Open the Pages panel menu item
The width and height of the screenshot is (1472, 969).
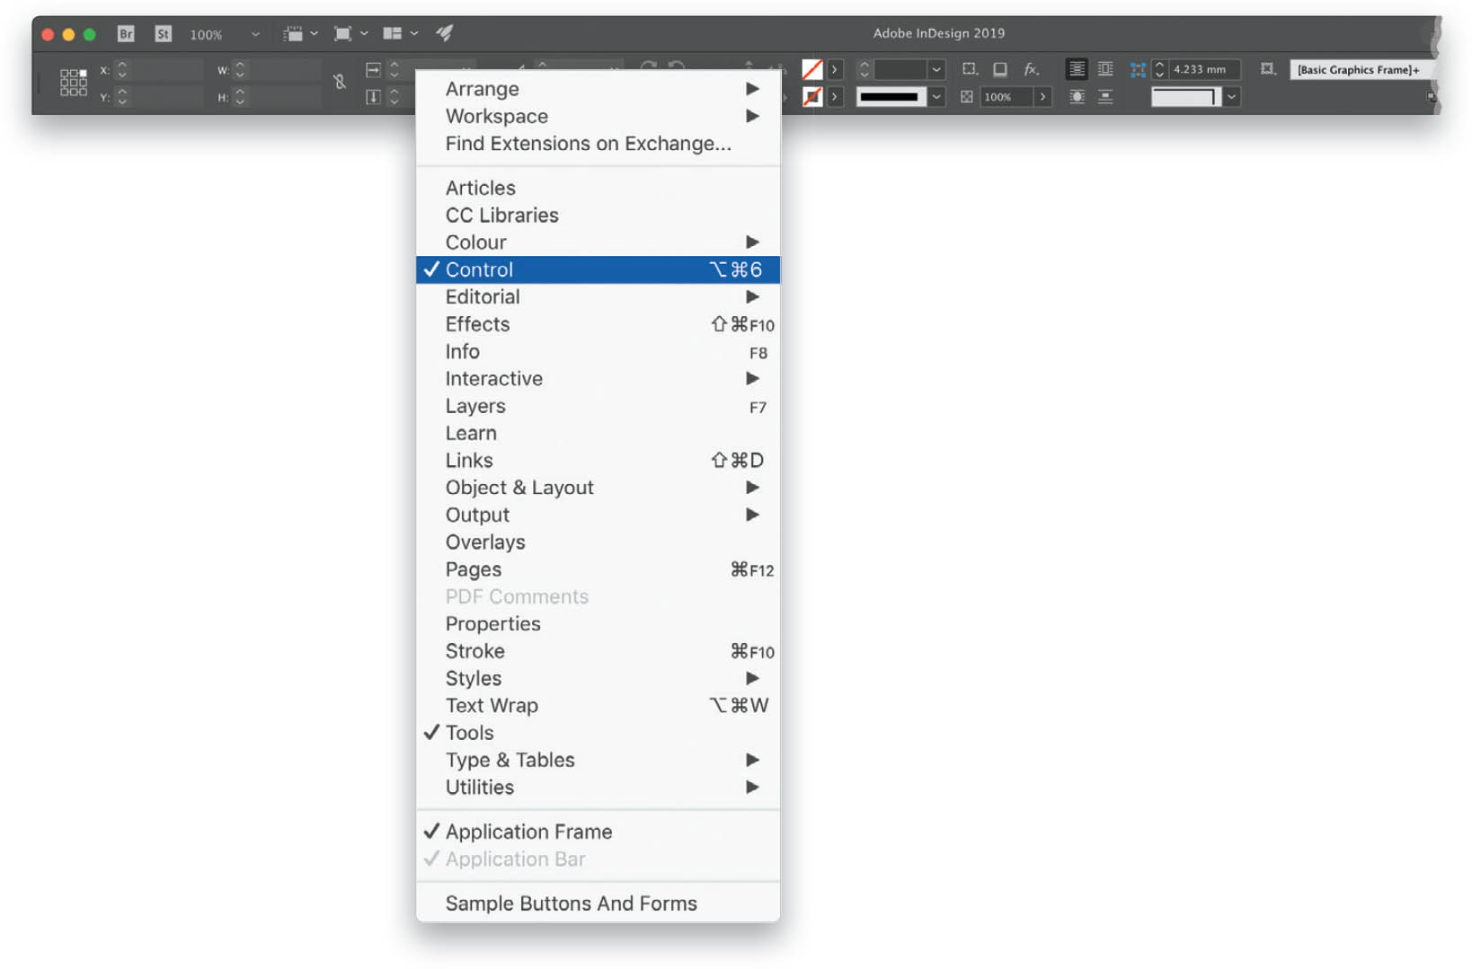(474, 569)
